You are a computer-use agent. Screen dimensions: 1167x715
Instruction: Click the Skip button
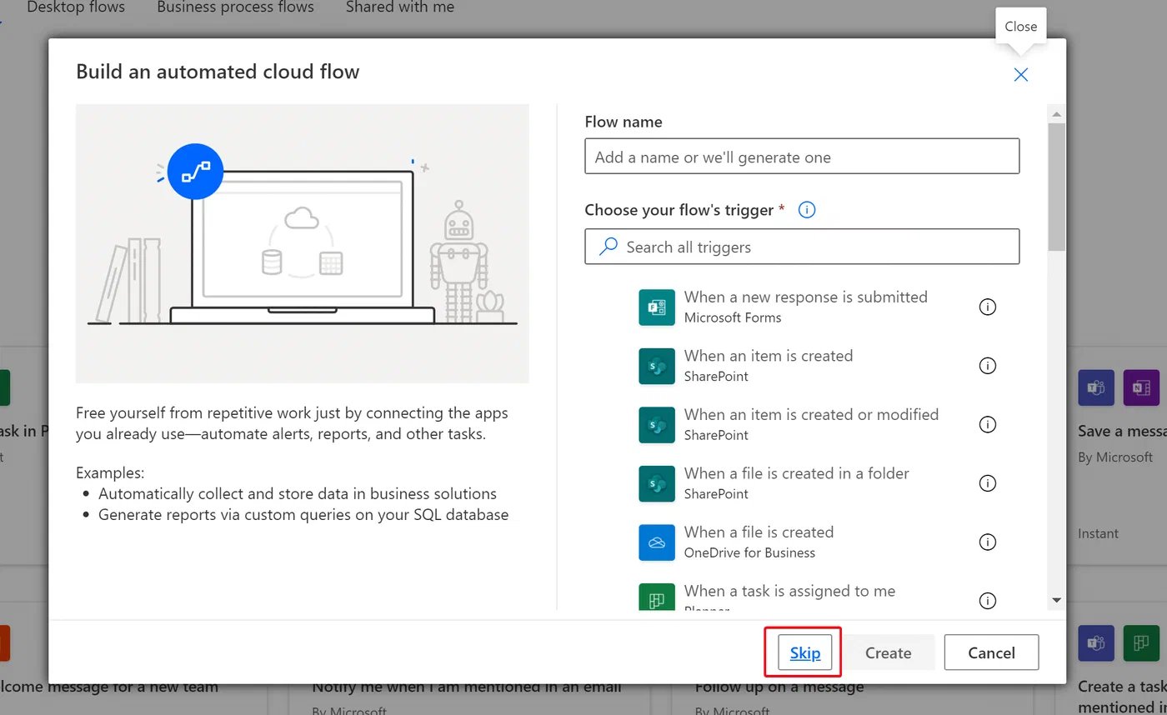(805, 652)
